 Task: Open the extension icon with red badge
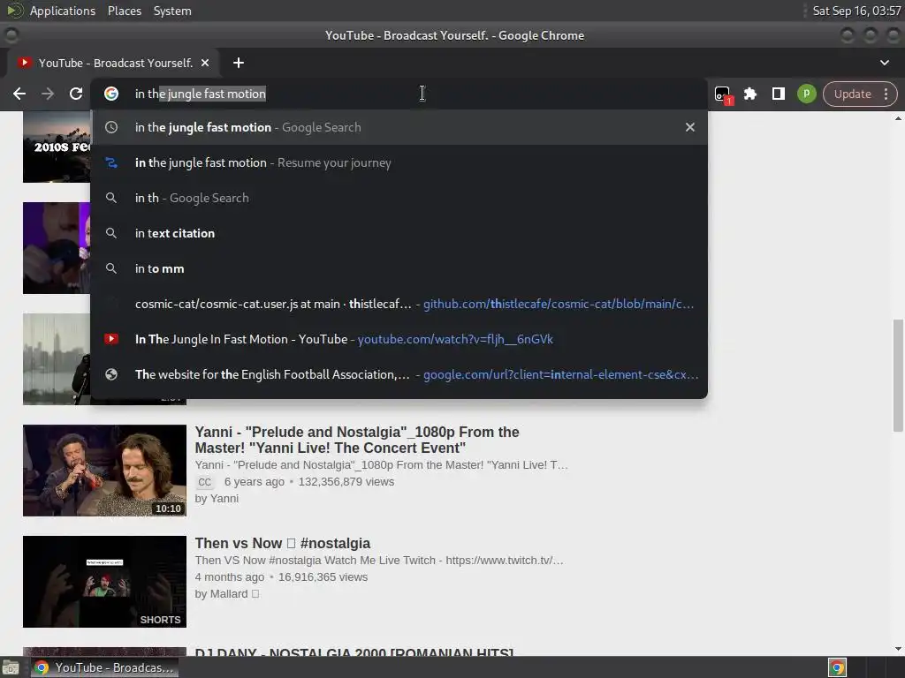[723, 94]
